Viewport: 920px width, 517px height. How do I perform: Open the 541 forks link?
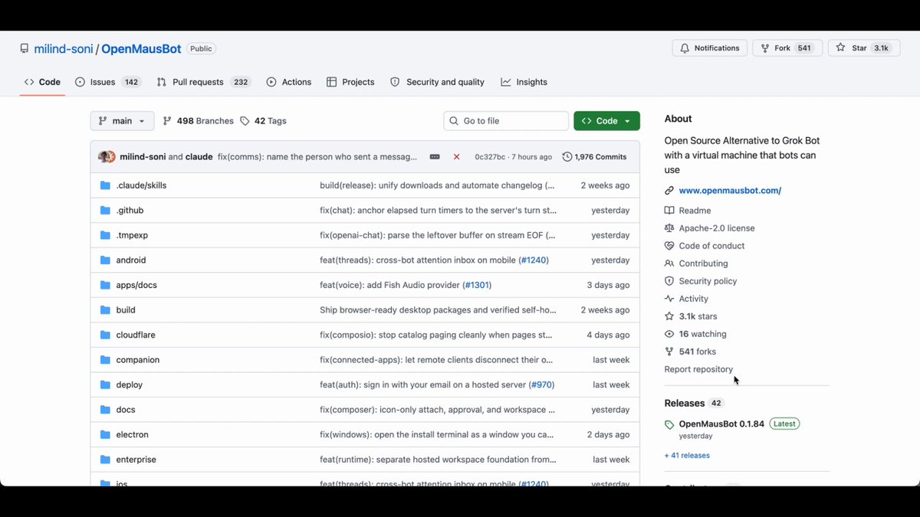(697, 352)
